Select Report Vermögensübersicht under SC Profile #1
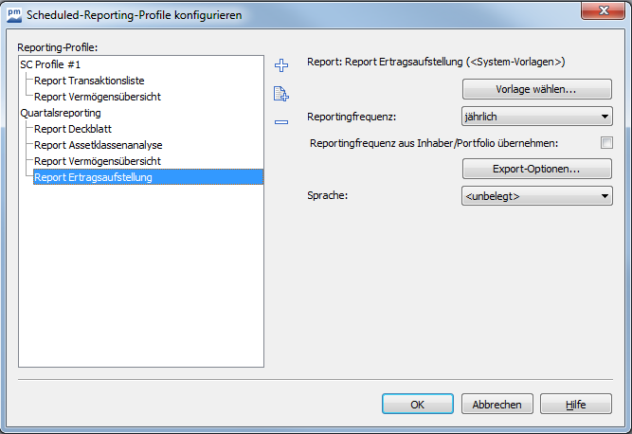632x434 pixels. point(97,97)
